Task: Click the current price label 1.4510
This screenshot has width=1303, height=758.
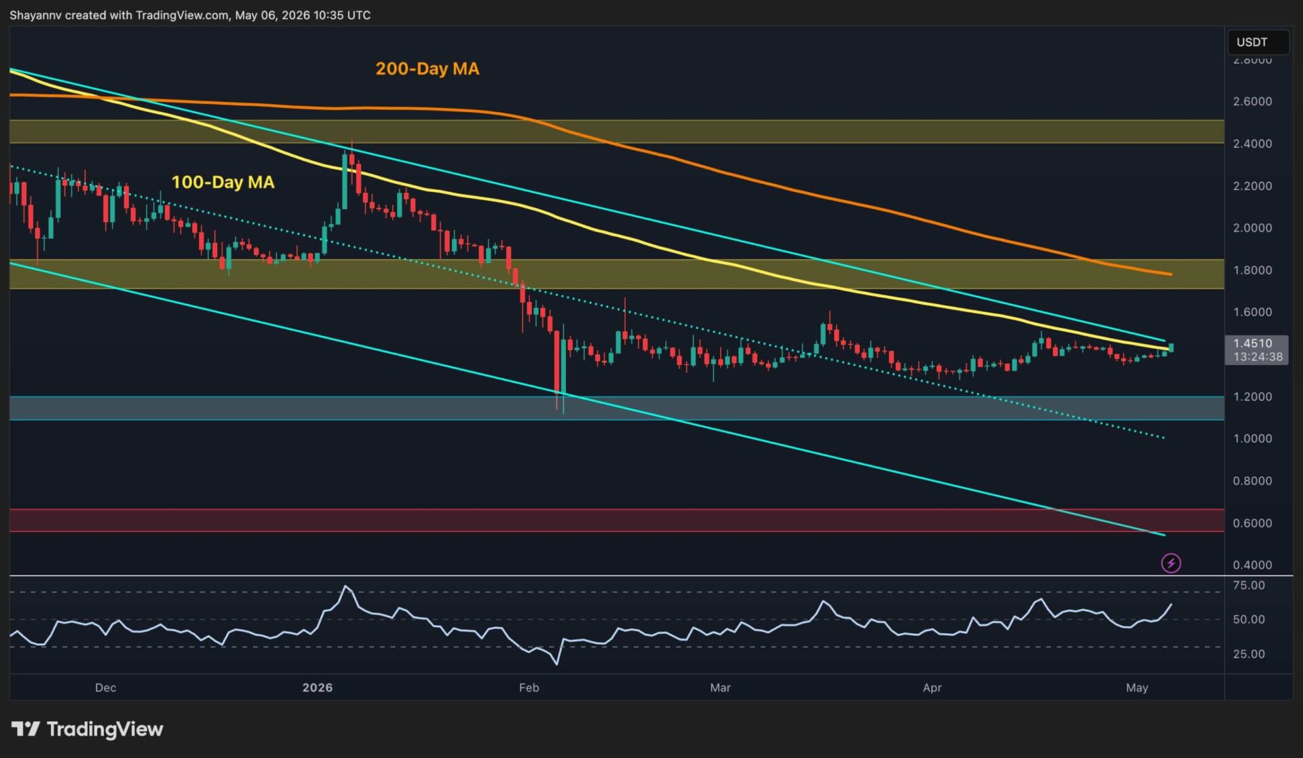Action: point(1252,343)
